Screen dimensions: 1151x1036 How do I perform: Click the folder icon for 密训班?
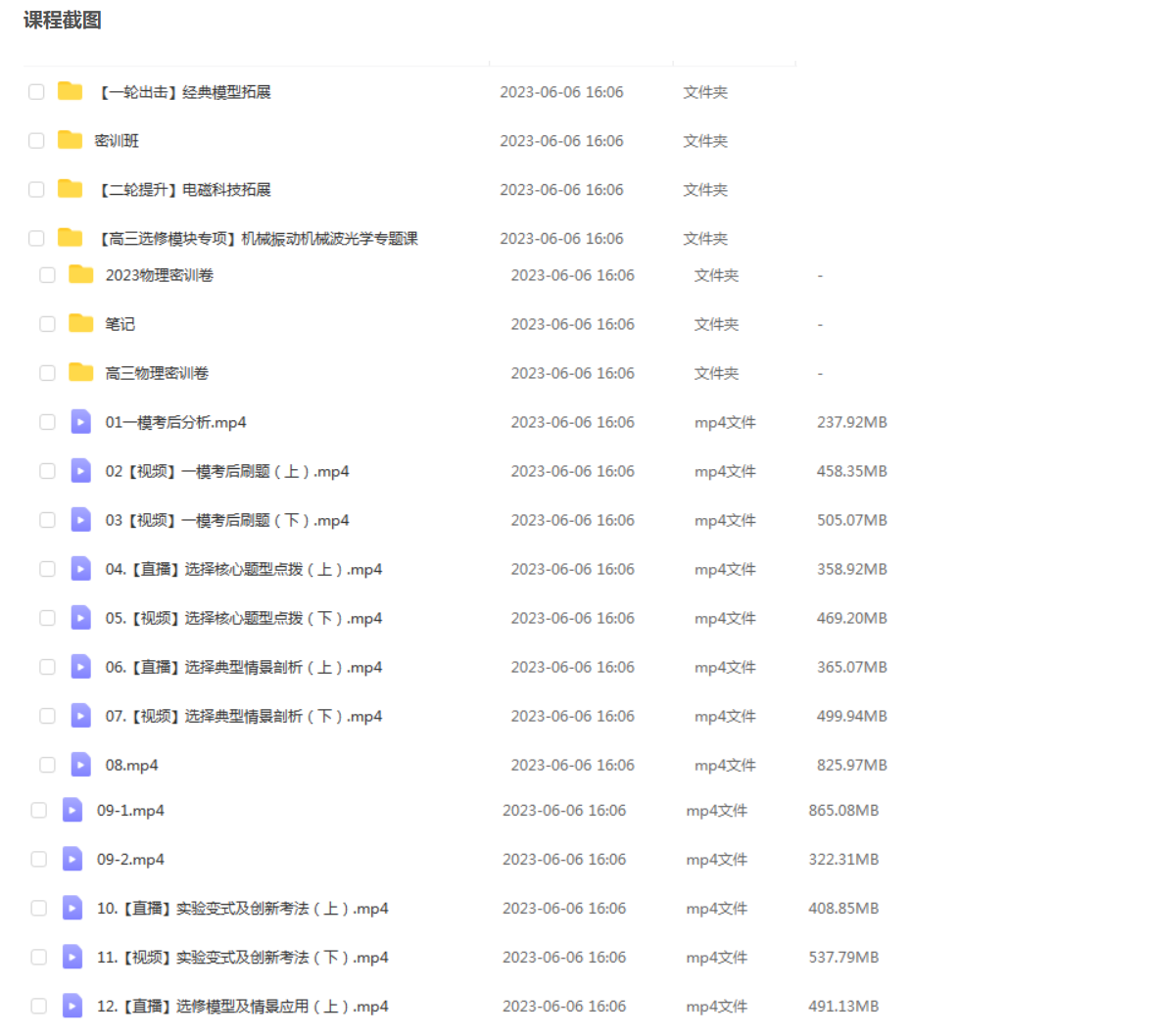coord(70,140)
